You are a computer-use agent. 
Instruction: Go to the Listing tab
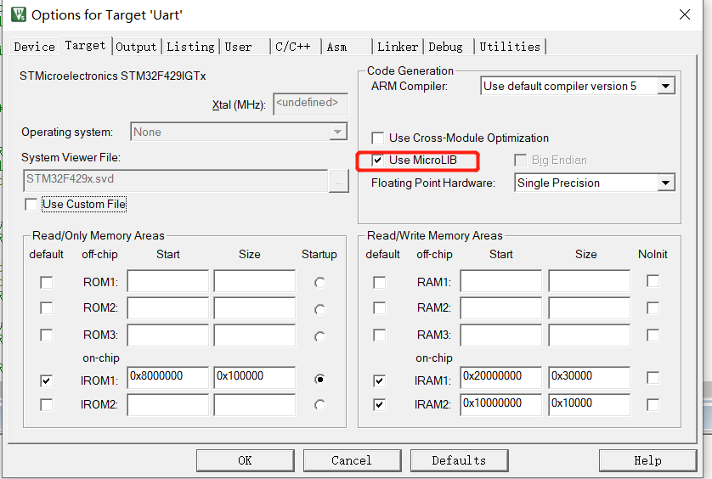click(190, 47)
